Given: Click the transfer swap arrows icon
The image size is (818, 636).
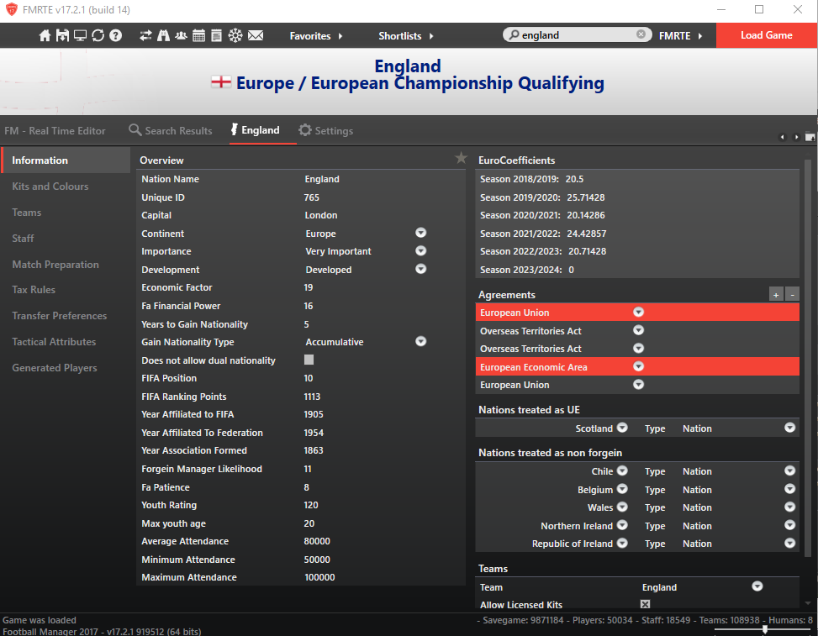Looking at the screenshot, I should (145, 35).
